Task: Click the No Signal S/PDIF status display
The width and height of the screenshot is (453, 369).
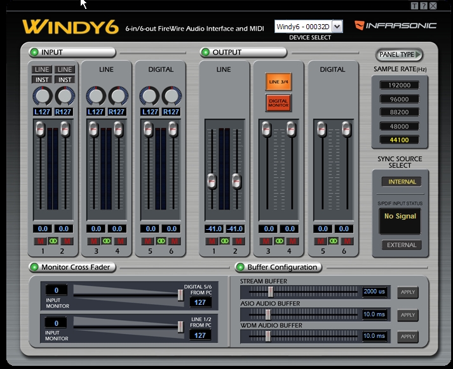Action: [x=400, y=221]
